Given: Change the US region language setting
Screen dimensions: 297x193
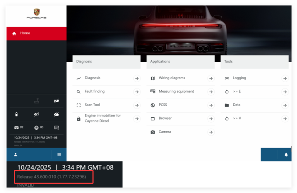Looking at the screenshot, I should click(39, 127).
